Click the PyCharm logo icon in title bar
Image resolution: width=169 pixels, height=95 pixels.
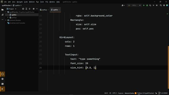2,2
